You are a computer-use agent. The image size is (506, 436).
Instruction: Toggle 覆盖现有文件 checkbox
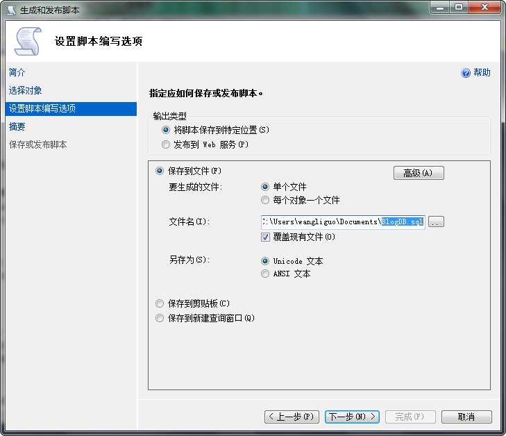265,237
